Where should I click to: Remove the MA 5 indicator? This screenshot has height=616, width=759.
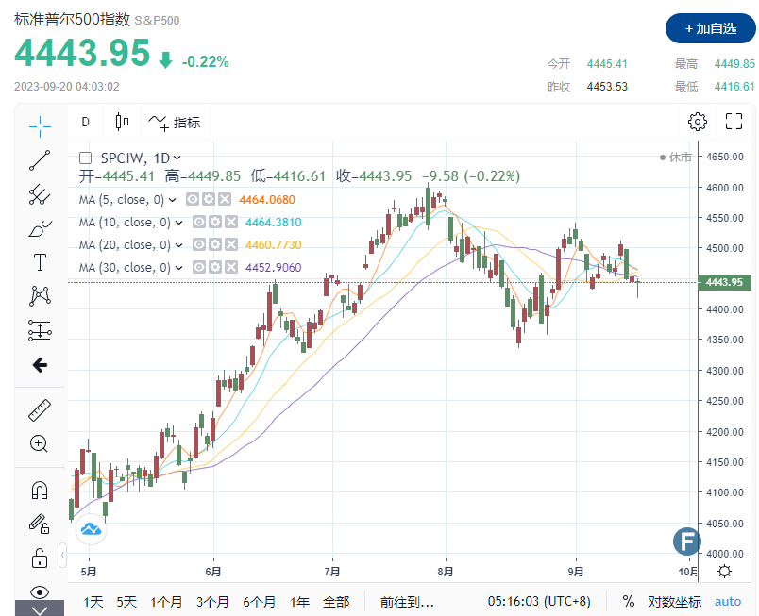225,199
